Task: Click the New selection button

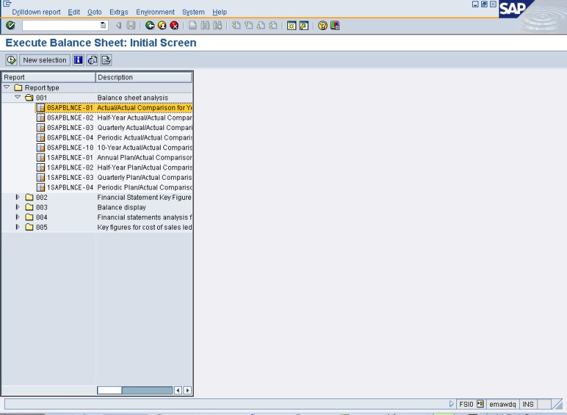Action: pos(45,60)
